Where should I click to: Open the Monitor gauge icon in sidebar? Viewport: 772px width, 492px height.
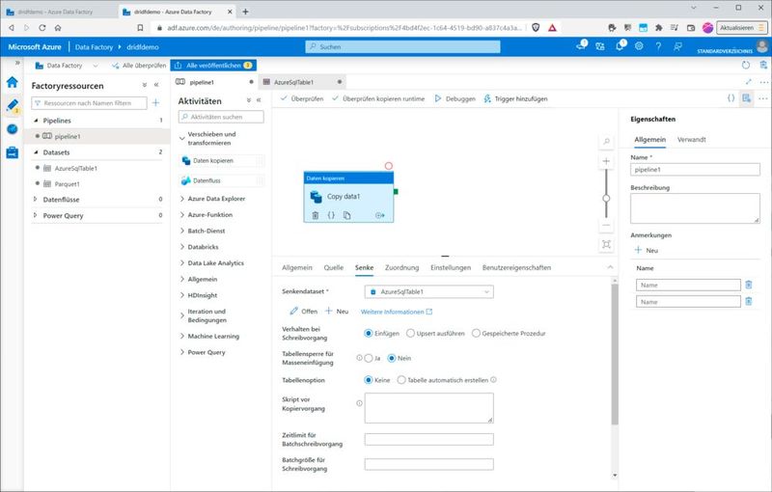click(13, 129)
